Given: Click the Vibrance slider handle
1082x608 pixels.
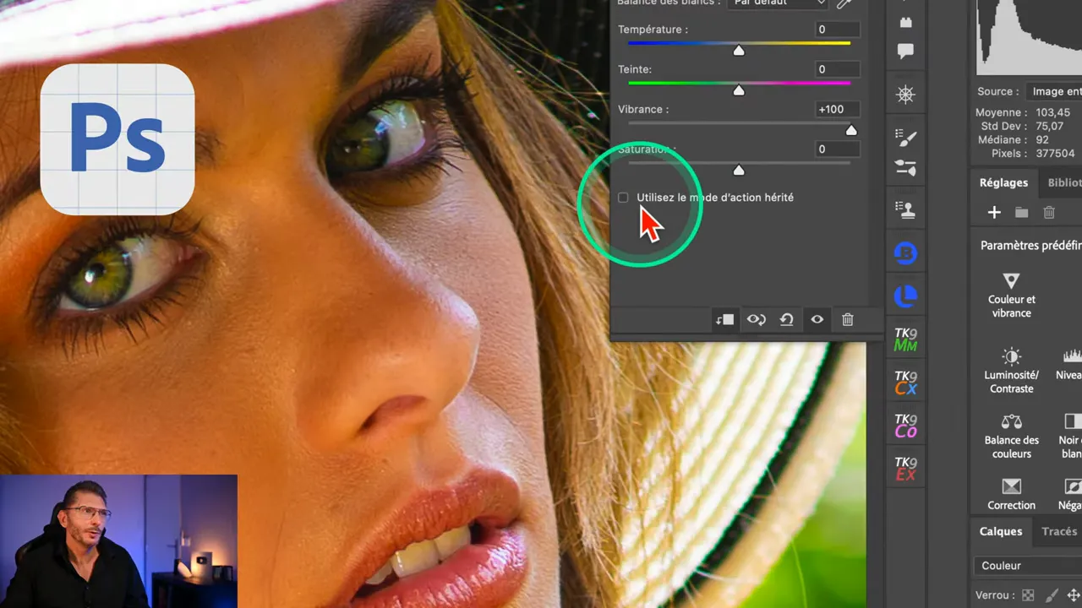Looking at the screenshot, I should [x=851, y=130].
